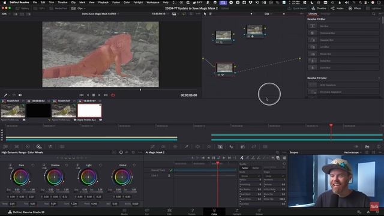Image resolution: width=384 pixels, height=216 pixels.
Task: Jump to first frame button under viewer
Action: coord(82,95)
